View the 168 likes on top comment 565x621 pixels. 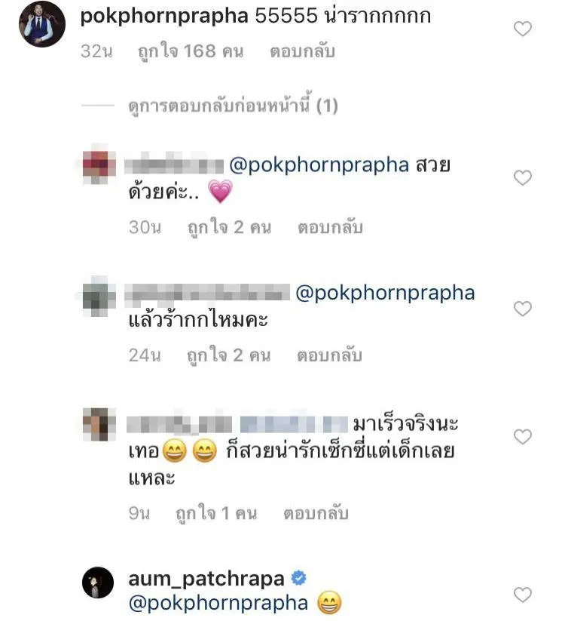click(191, 52)
